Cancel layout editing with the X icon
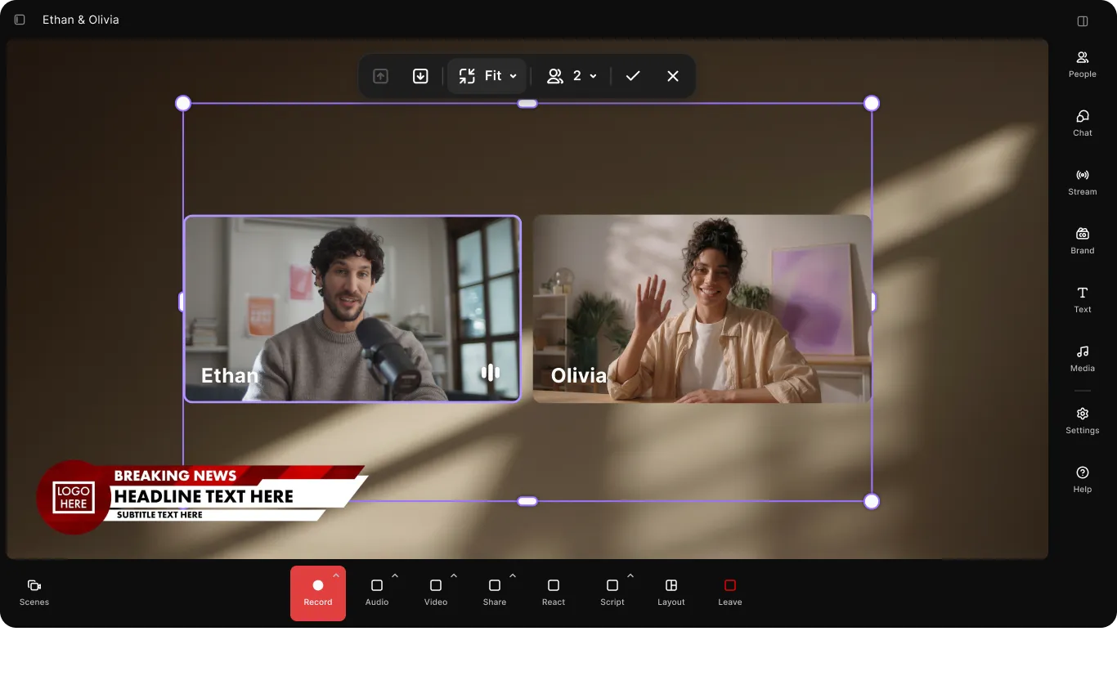This screenshot has width=1117, height=676. (673, 76)
